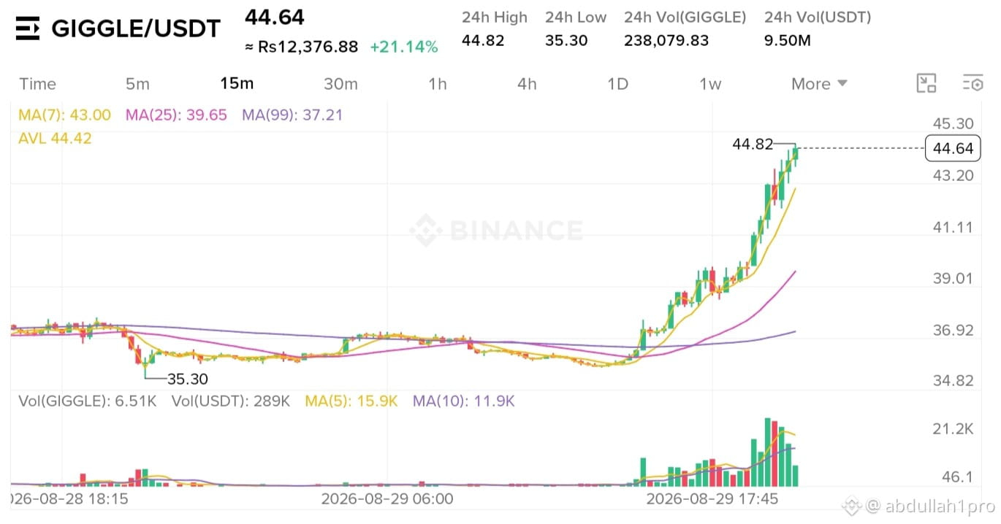Click the 24h Low value 35.30

(566, 41)
